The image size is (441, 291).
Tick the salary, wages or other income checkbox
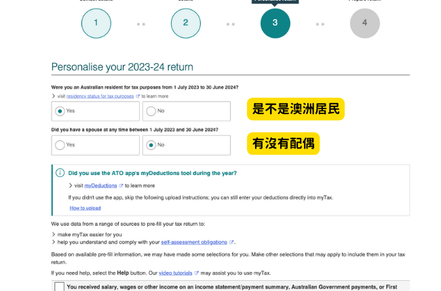tap(60, 287)
